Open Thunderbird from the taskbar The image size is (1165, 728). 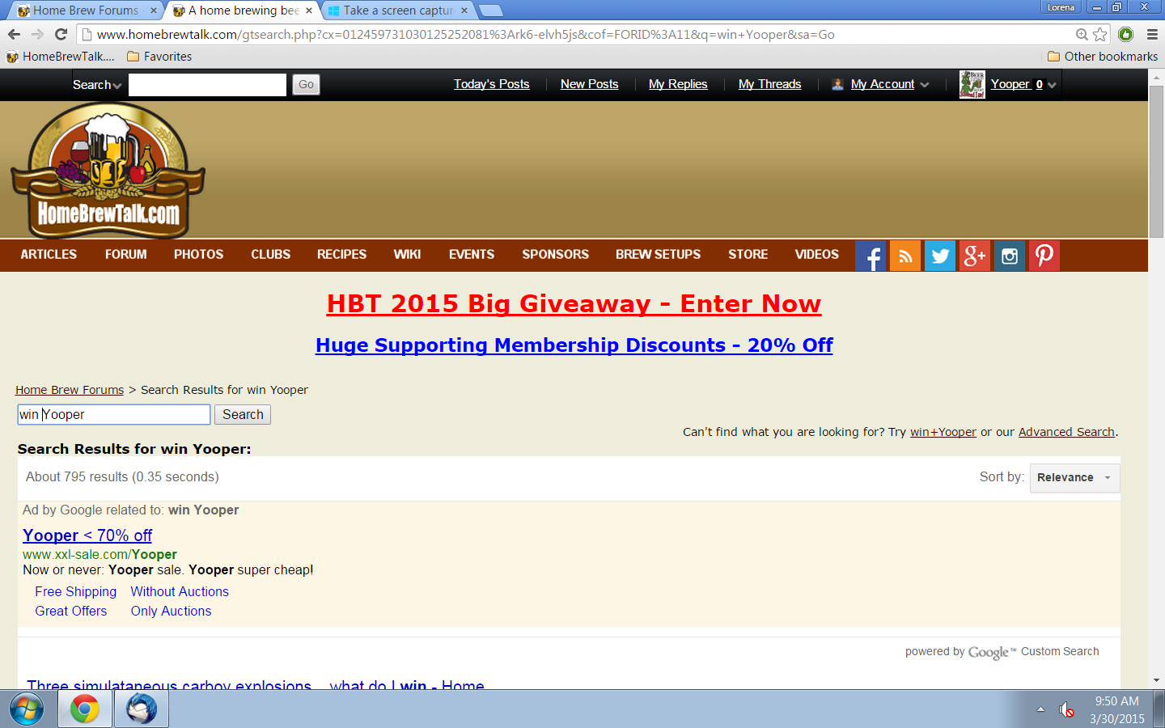click(x=142, y=709)
